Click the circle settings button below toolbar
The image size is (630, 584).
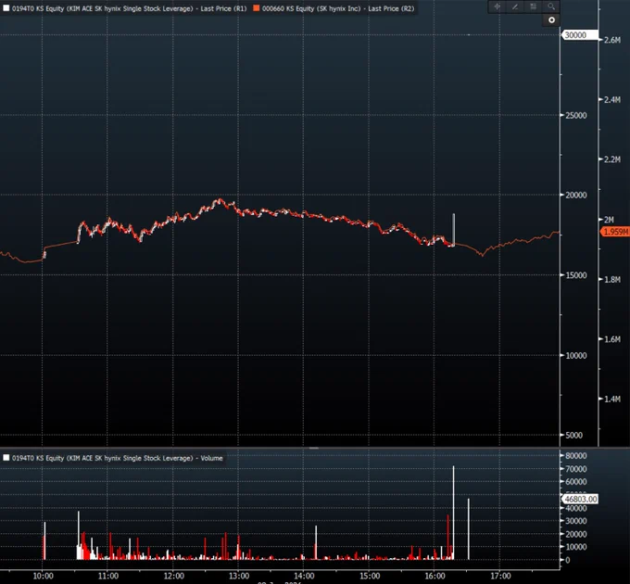551,19
